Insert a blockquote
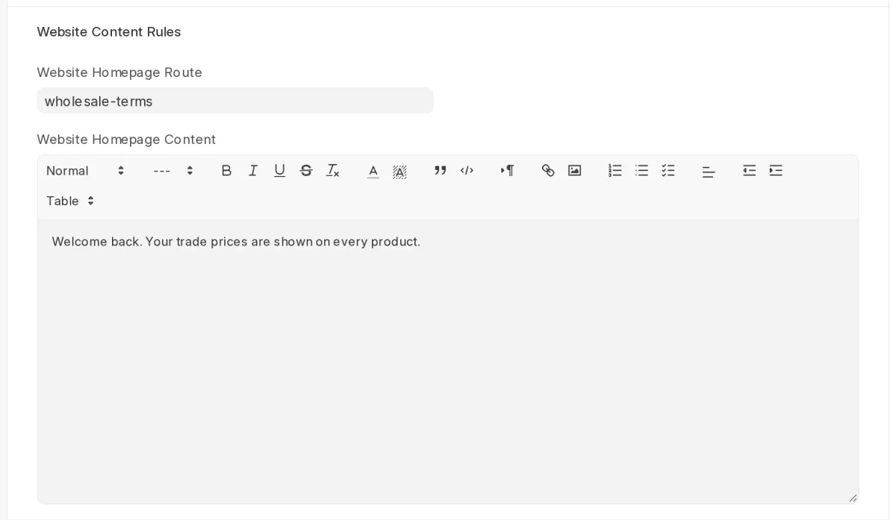This screenshot has height=520, width=896. click(x=441, y=171)
